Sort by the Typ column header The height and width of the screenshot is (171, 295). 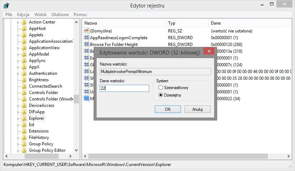[x=187, y=23]
